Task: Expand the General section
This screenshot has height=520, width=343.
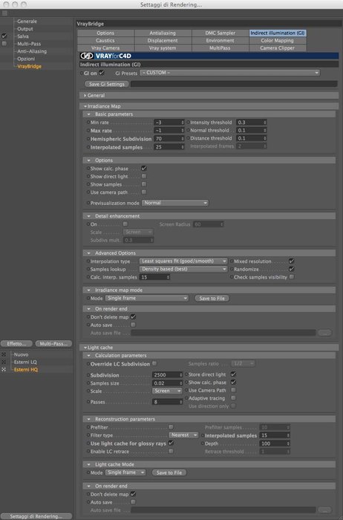Action: (85, 96)
